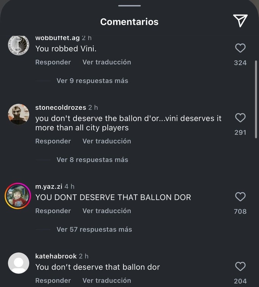Like the "You robbed Vini." comment

(x=240, y=48)
